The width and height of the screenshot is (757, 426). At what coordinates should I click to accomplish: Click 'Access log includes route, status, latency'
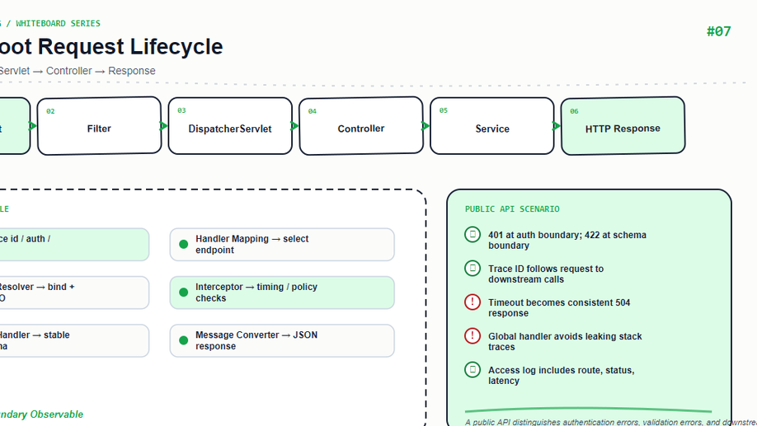point(561,376)
